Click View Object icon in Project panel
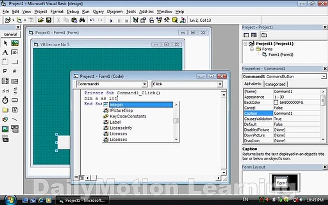The image size is (328, 205). (254, 35)
